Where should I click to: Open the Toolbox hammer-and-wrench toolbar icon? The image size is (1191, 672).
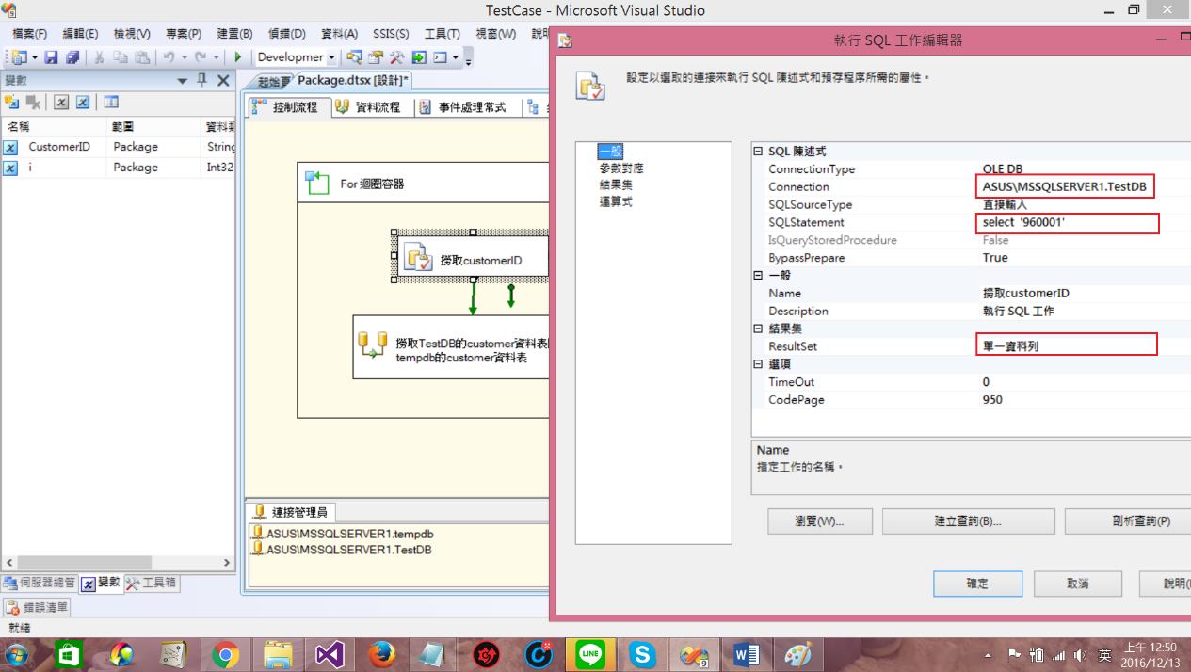coord(397,57)
